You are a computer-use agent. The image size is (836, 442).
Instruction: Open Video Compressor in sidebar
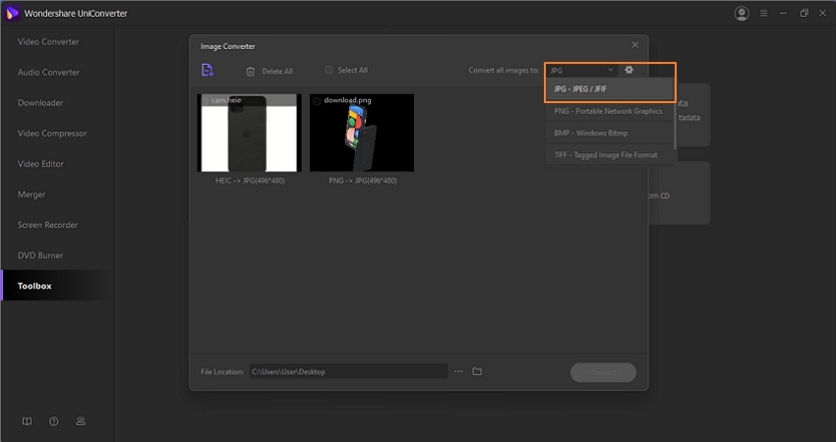pyautogui.click(x=52, y=134)
